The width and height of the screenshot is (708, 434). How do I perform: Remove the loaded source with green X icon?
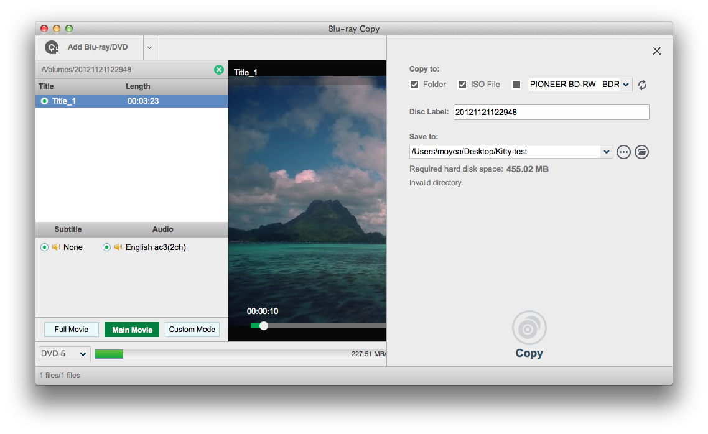(219, 70)
